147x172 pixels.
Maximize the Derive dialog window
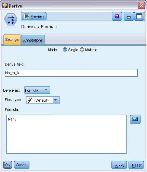pyautogui.click(x=139, y=16)
